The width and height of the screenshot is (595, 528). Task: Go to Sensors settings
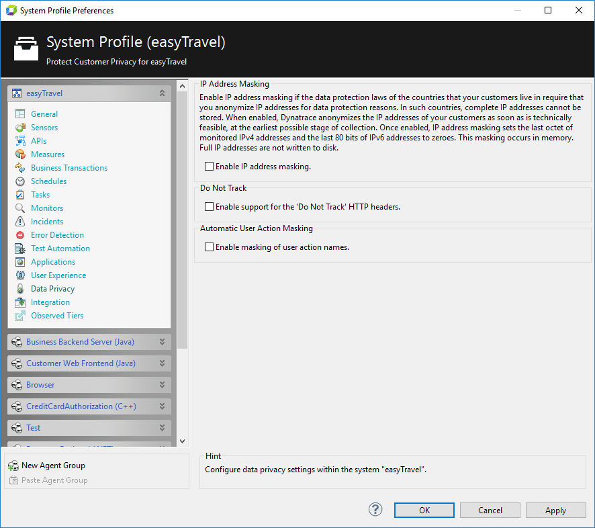click(x=44, y=128)
